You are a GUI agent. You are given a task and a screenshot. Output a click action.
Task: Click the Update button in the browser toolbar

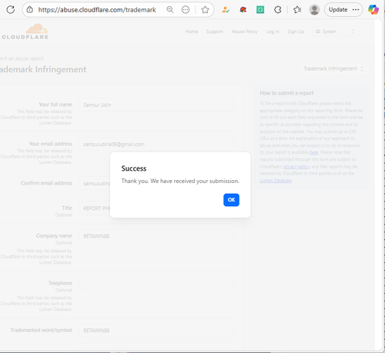tap(343, 10)
